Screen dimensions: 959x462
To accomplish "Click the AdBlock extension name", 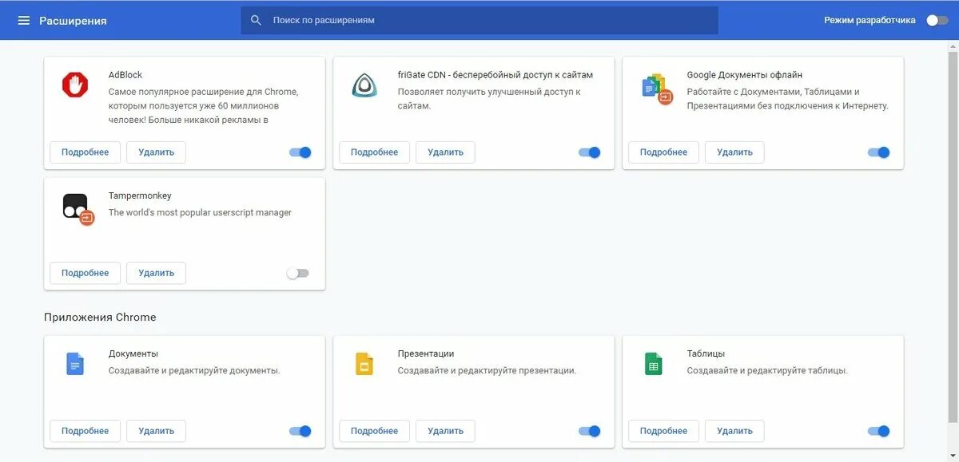I will 125,75.
